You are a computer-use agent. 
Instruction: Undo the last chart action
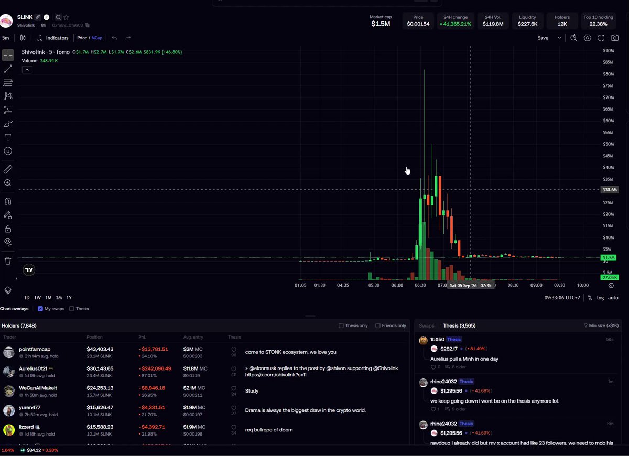(x=114, y=38)
